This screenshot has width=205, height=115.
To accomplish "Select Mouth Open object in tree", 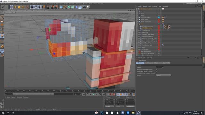I will pos(144,19).
